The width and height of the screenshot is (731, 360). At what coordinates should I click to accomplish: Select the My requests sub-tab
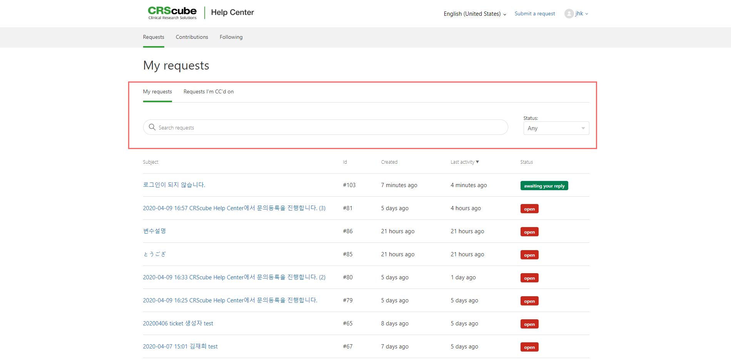[157, 92]
